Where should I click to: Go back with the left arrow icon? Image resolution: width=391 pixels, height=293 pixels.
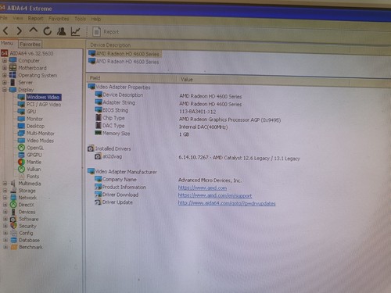click(x=5, y=31)
